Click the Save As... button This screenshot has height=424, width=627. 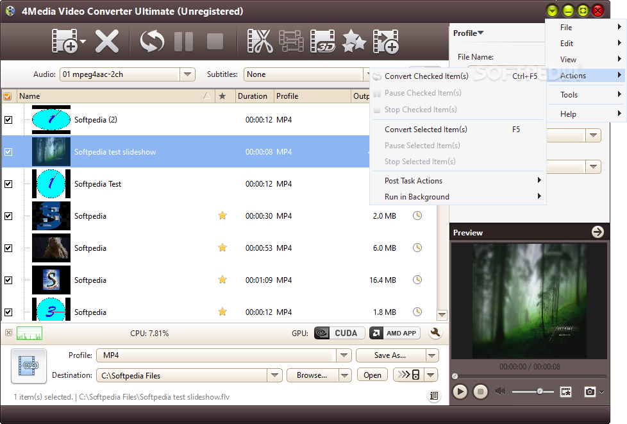(x=390, y=355)
